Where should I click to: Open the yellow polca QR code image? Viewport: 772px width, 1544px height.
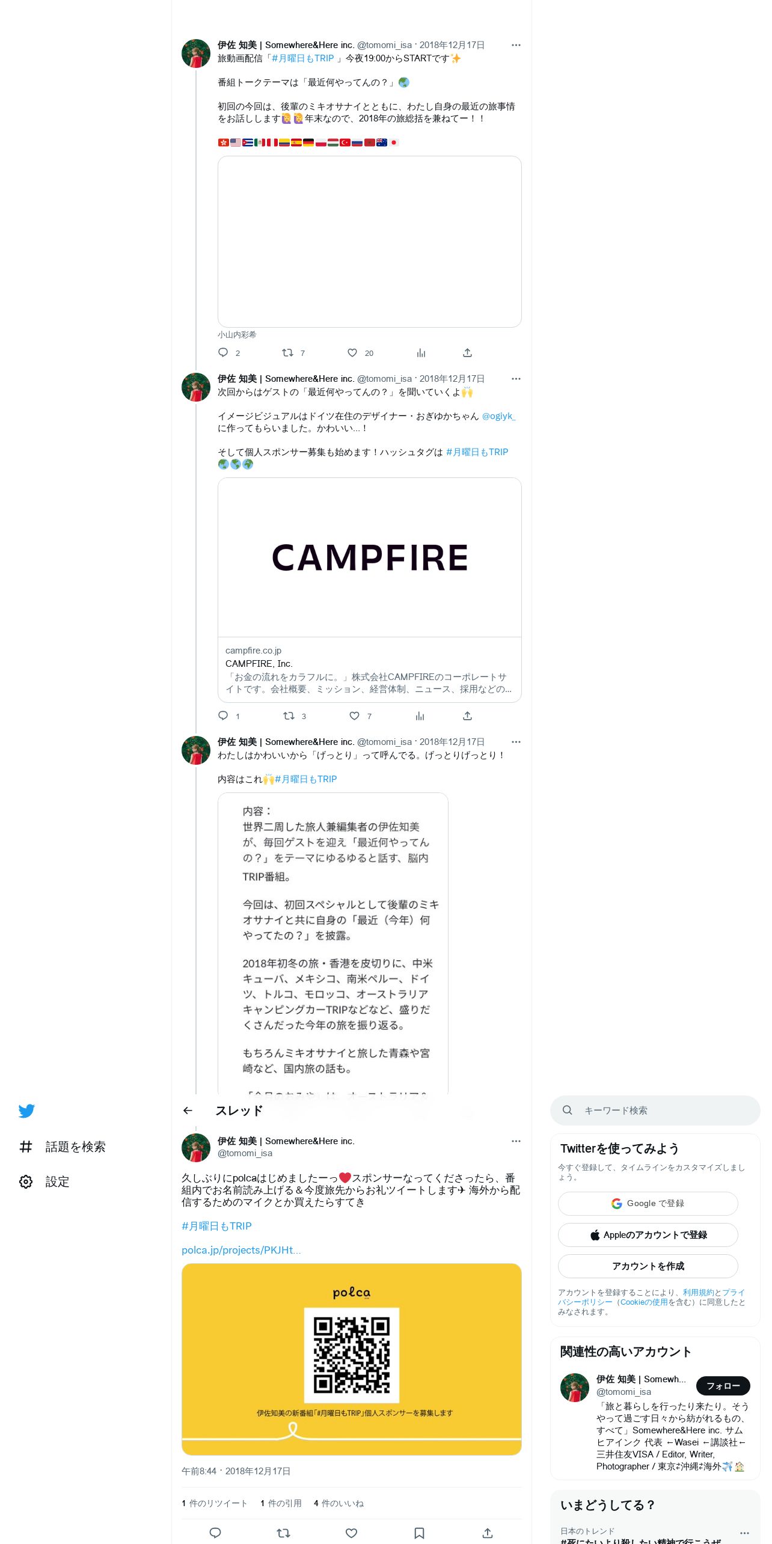pyautogui.click(x=351, y=1359)
